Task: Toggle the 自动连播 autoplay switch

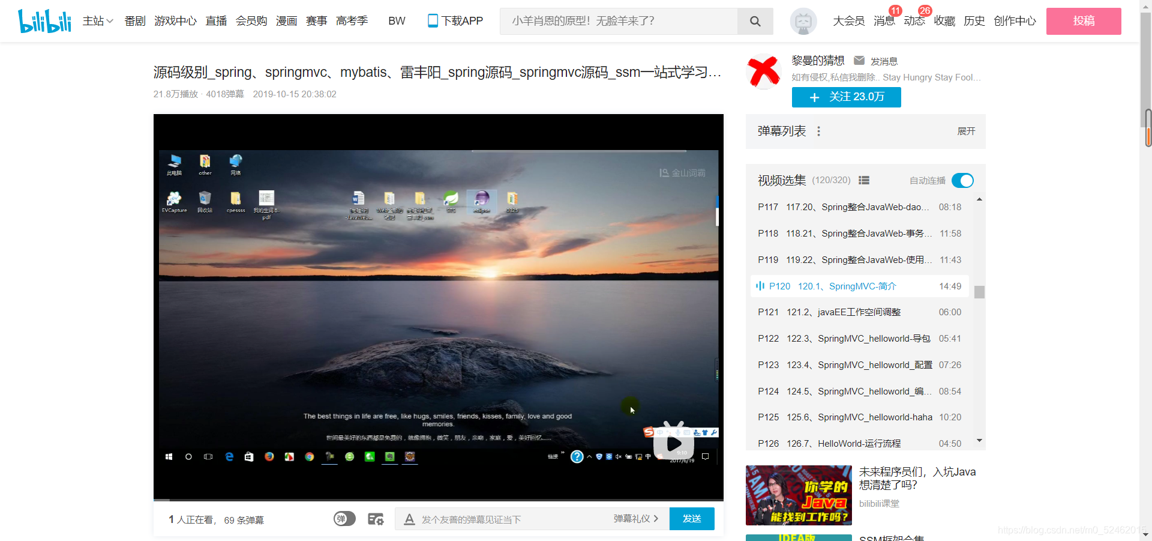Action: (x=962, y=180)
